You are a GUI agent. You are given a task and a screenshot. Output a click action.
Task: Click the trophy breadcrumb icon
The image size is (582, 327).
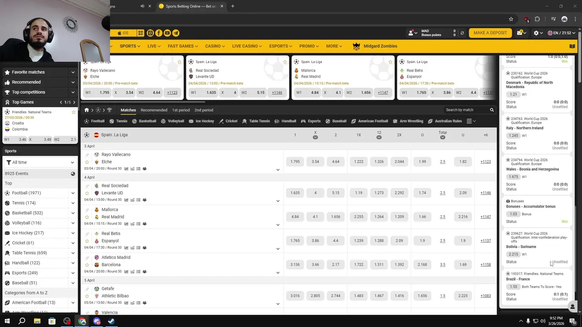(x=109, y=110)
